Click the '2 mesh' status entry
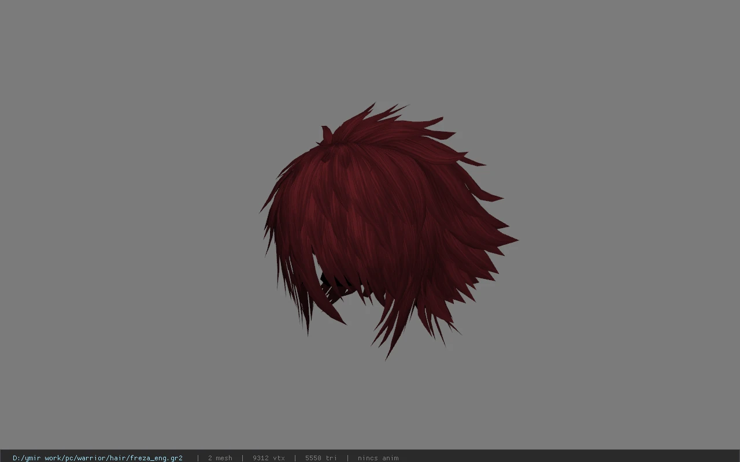This screenshot has width=740, height=462. pyautogui.click(x=220, y=458)
